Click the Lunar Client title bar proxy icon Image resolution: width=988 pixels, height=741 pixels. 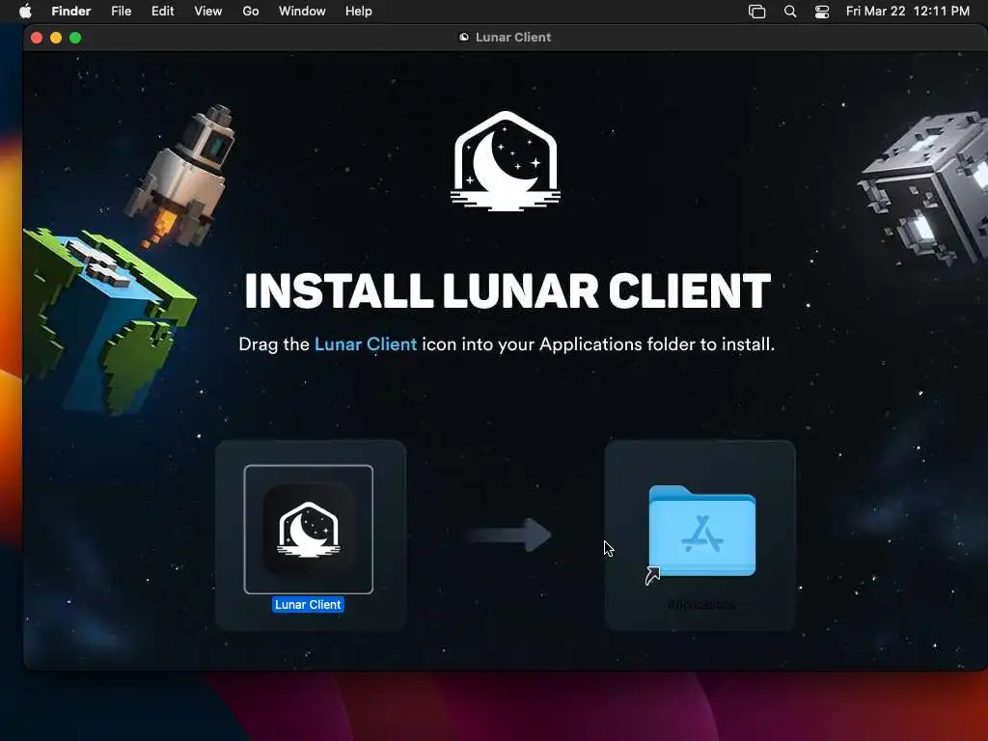pyautogui.click(x=464, y=38)
